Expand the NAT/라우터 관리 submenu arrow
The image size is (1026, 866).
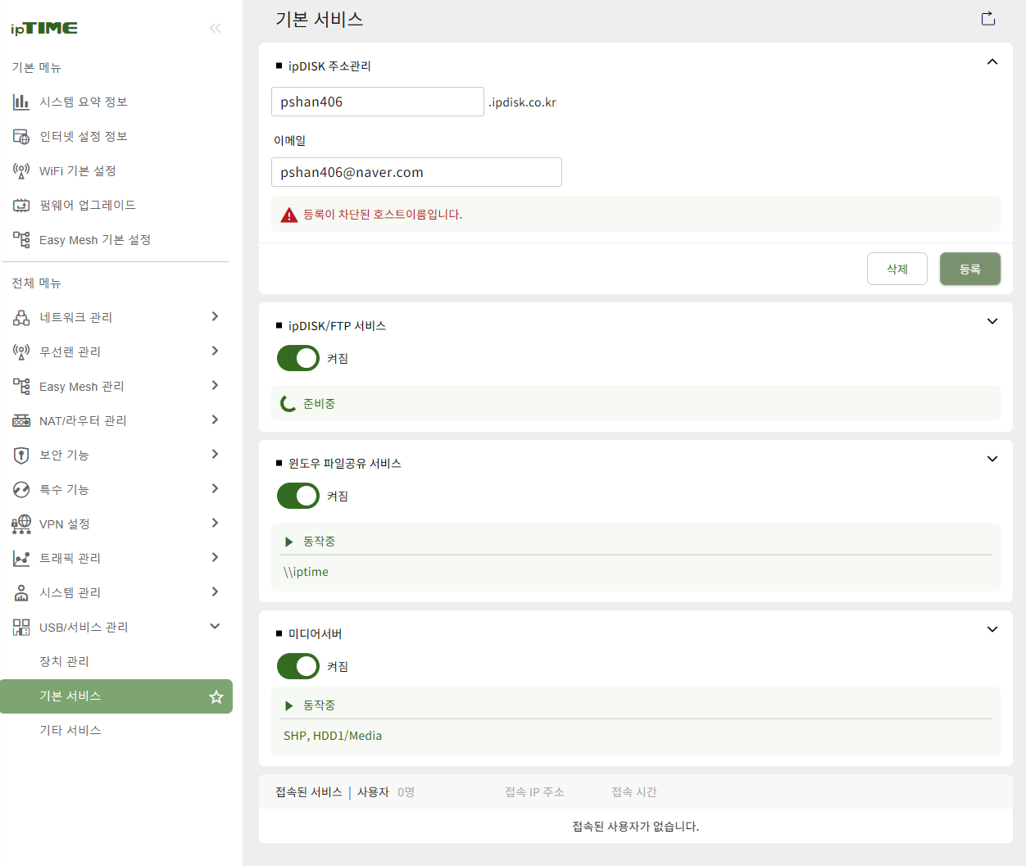(x=215, y=419)
